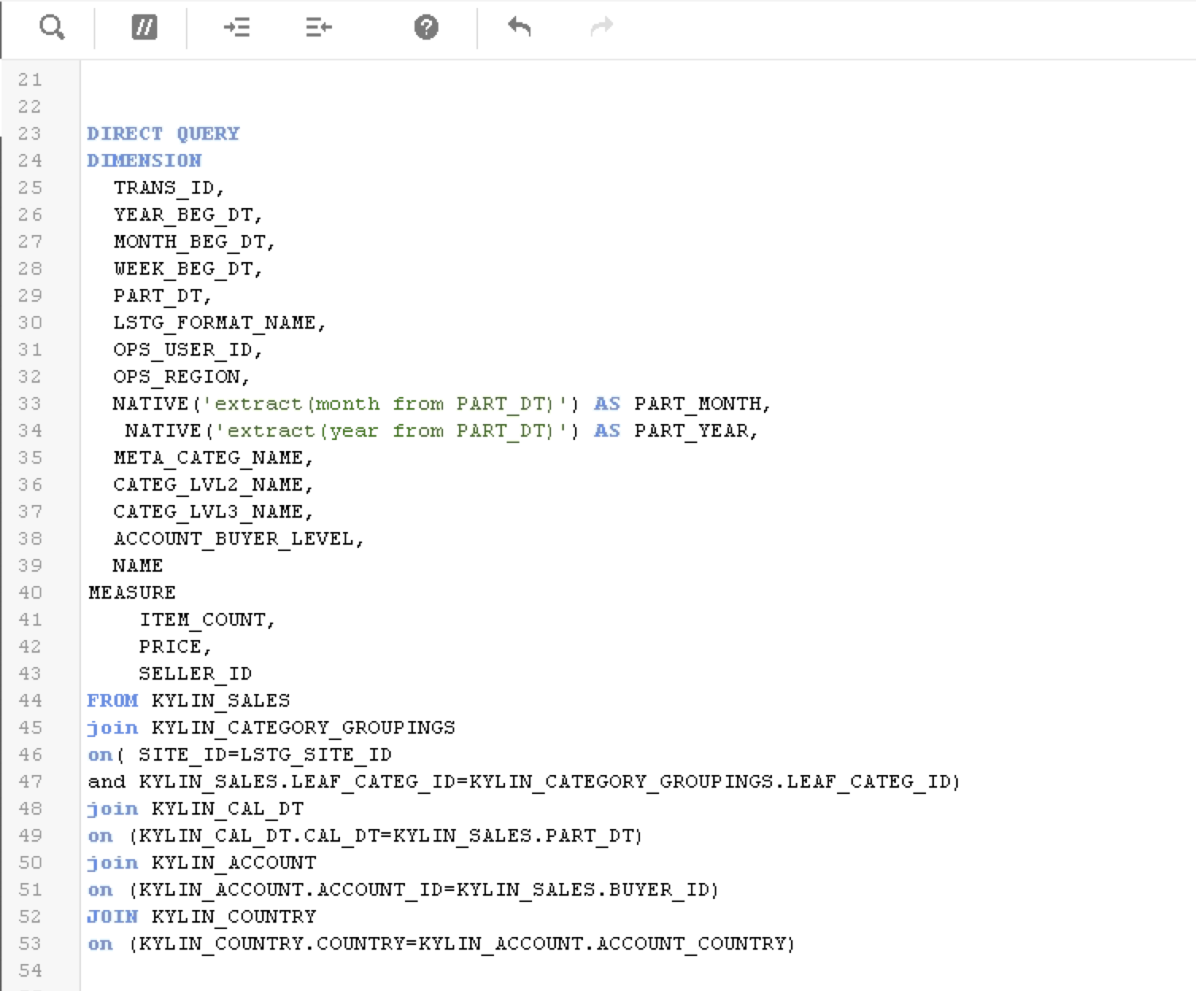
Task: Click the MEASURE keyword on line 40
Action: click(132, 592)
